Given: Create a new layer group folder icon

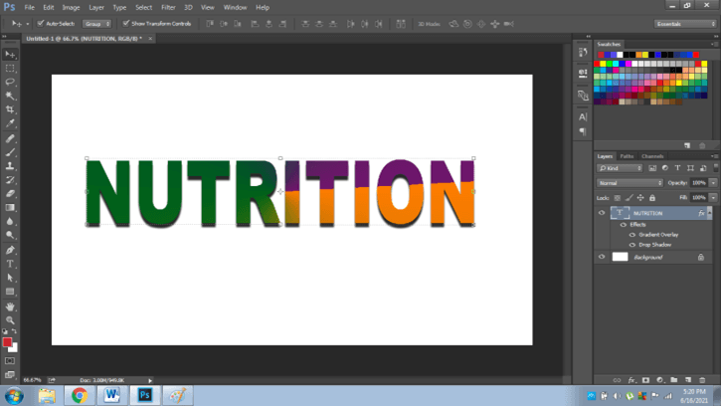Looking at the screenshot, I should point(673,380).
